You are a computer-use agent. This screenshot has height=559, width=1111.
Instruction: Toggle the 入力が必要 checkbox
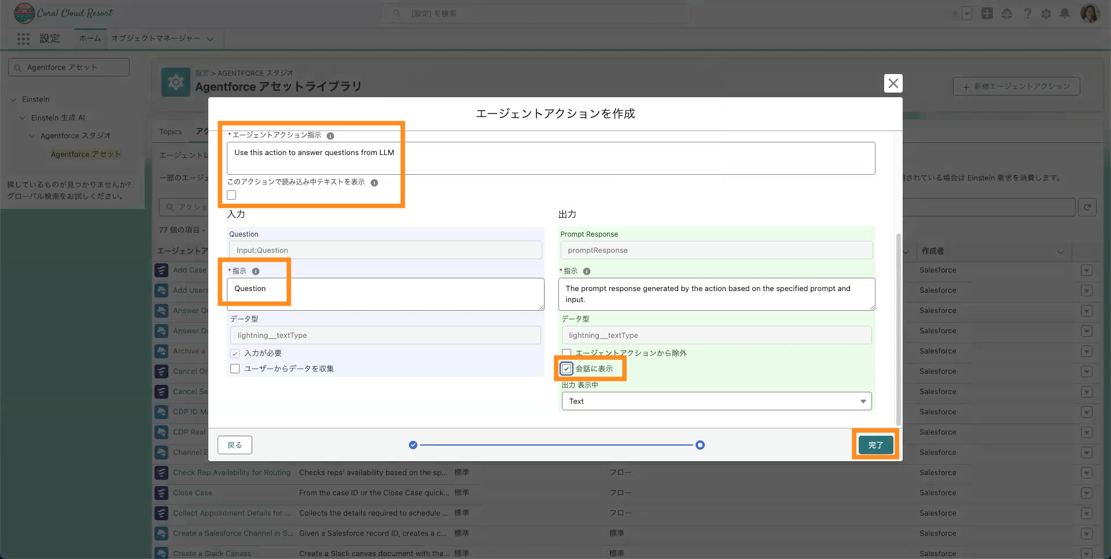coord(235,354)
